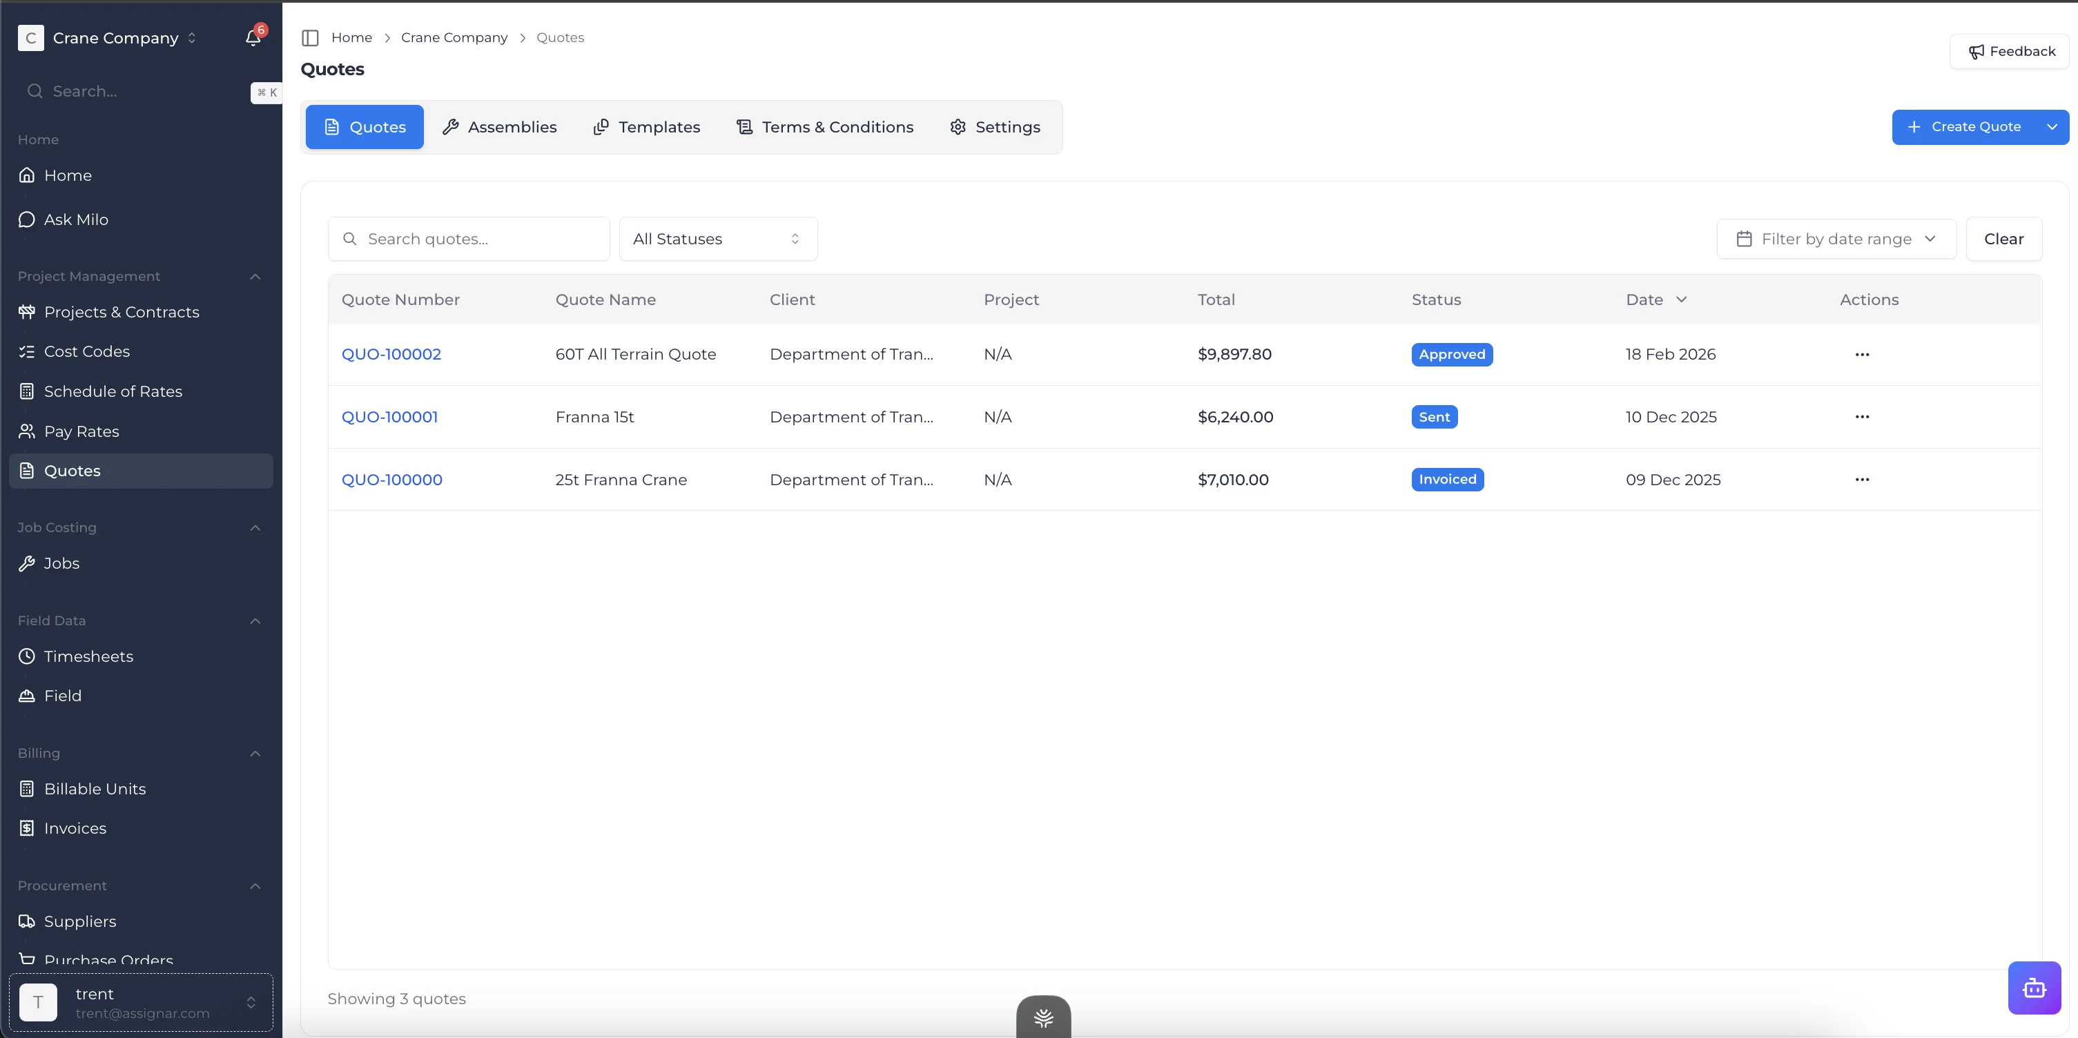Collapse the Job Costing section
The width and height of the screenshot is (2078, 1038).
pyautogui.click(x=255, y=527)
